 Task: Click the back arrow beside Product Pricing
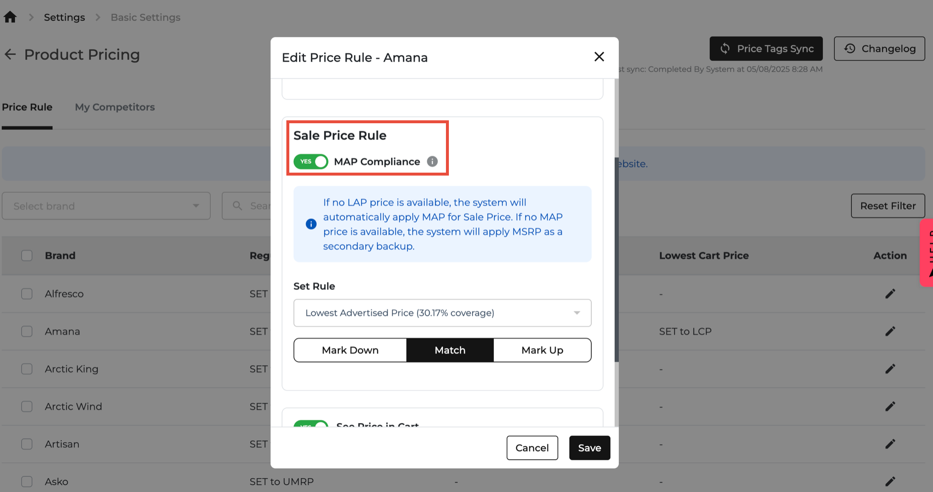[10, 54]
